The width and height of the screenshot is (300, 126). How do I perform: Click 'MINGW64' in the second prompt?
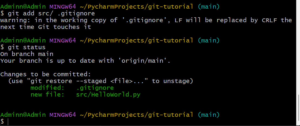tap(63, 40)
